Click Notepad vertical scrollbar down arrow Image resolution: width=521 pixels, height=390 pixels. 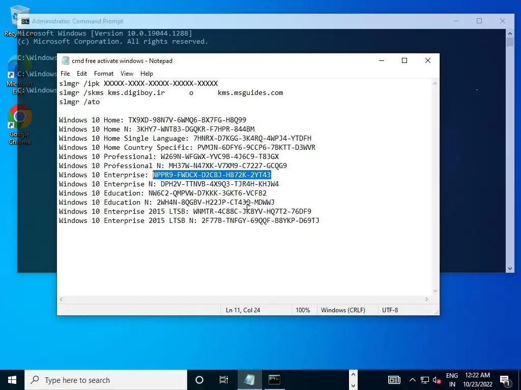(435, 291)
